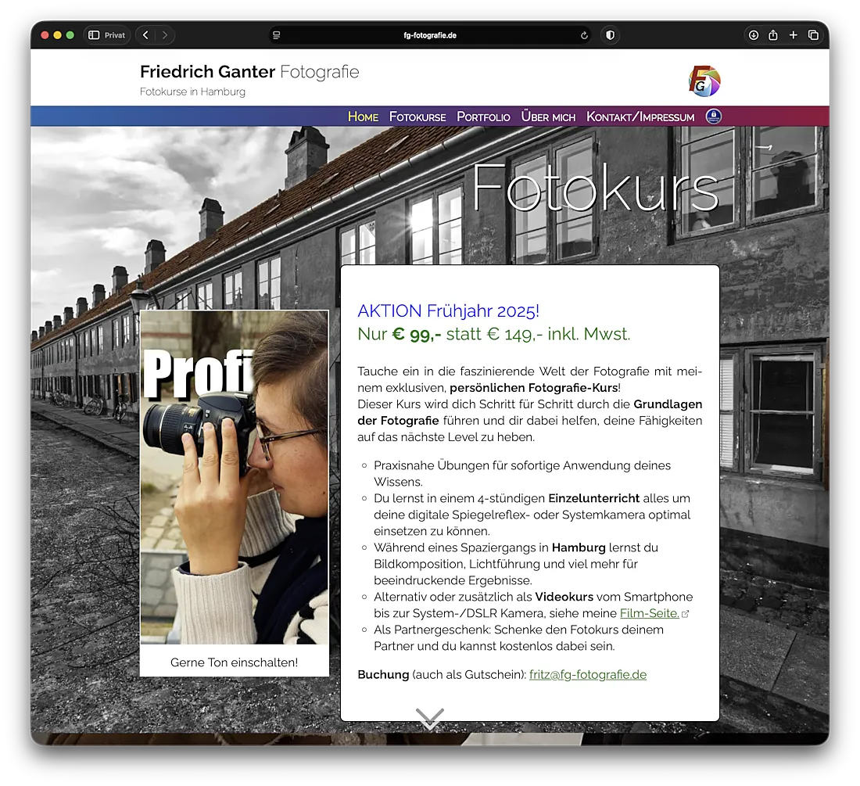
Task: Open the Safari sidebar panel
Action: (94, 35)
